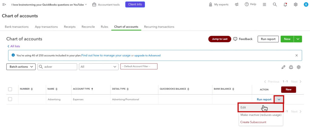
Task: Click the print icon above table
Action: [291, 67]
